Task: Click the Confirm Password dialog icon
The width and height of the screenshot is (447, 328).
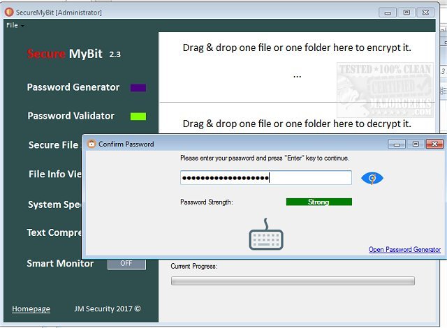Action: 91,144
